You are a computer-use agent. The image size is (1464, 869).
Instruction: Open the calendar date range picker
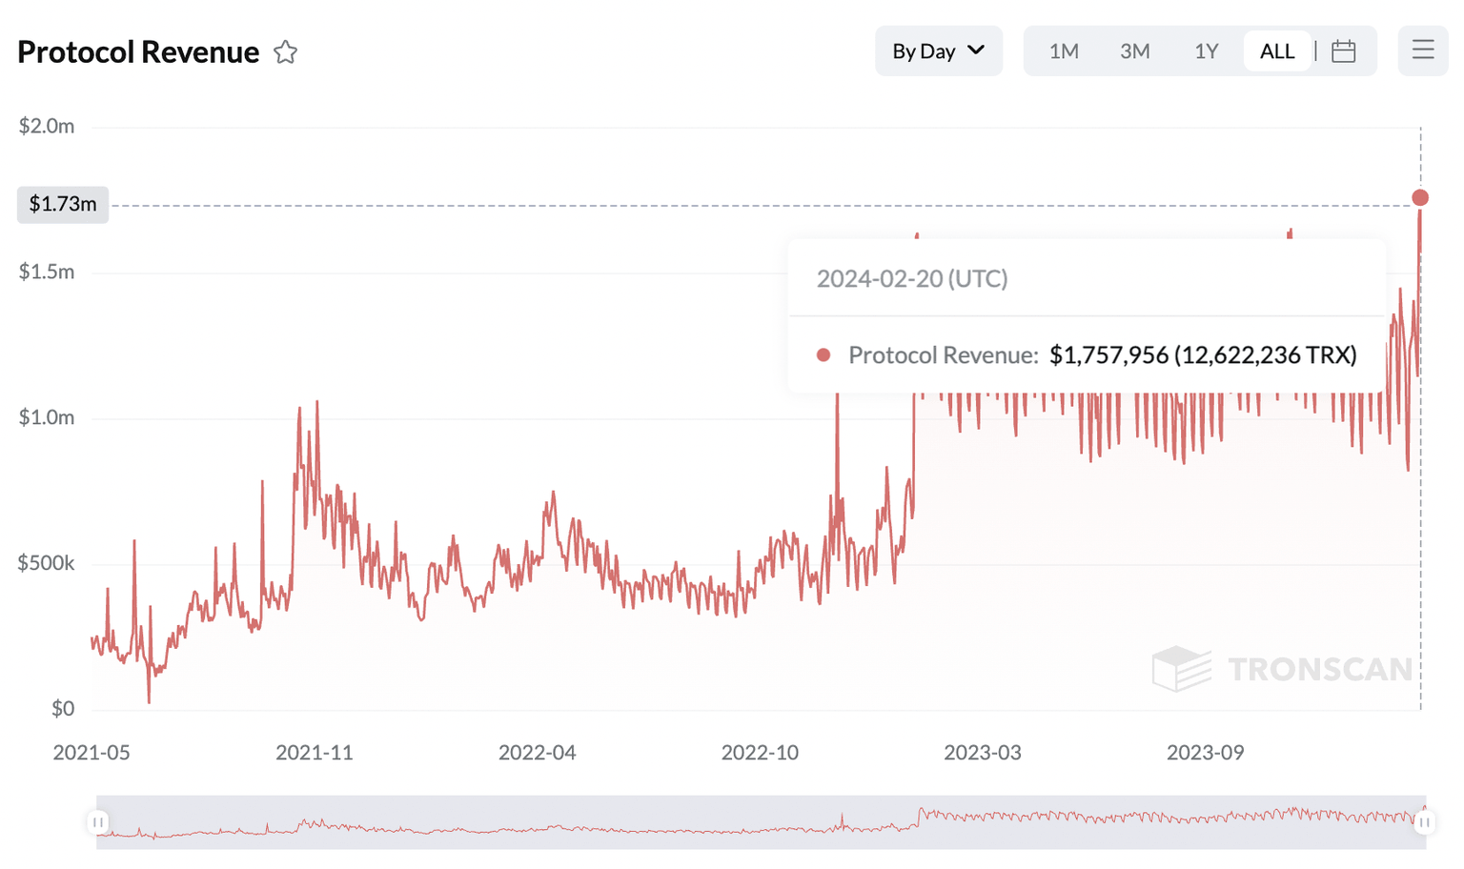click(1343, 51)
